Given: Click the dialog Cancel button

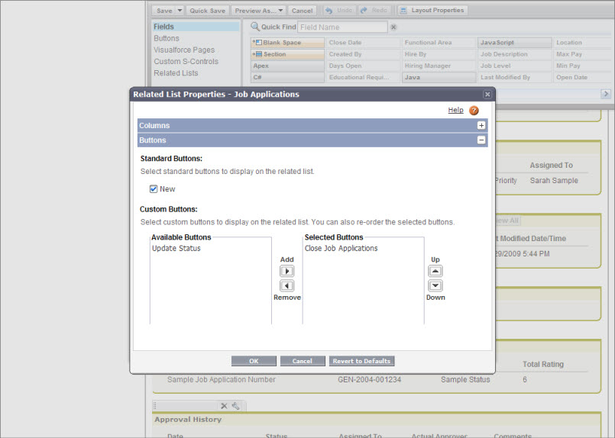Looking at the screenshot, I should coord(303,361).
